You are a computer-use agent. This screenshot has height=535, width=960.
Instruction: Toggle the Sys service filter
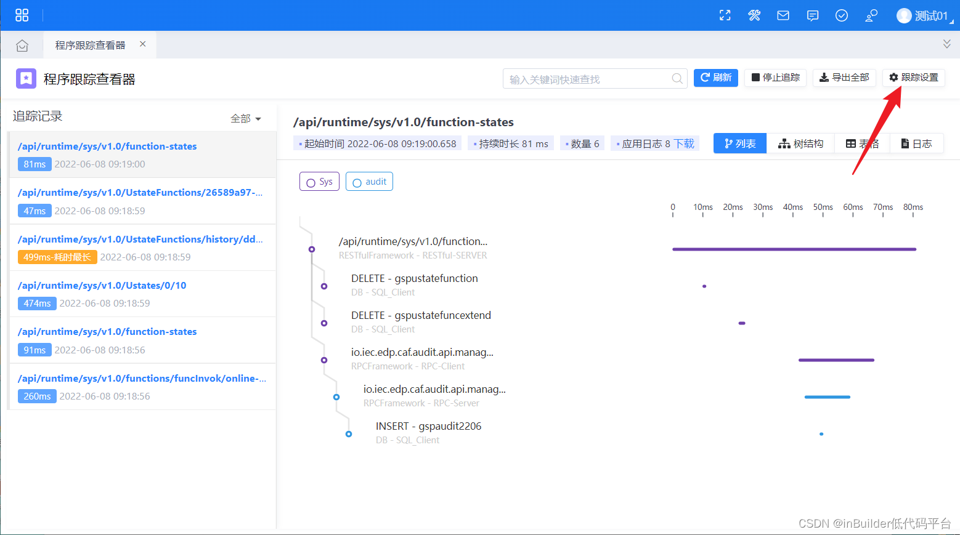pos(319,182)
